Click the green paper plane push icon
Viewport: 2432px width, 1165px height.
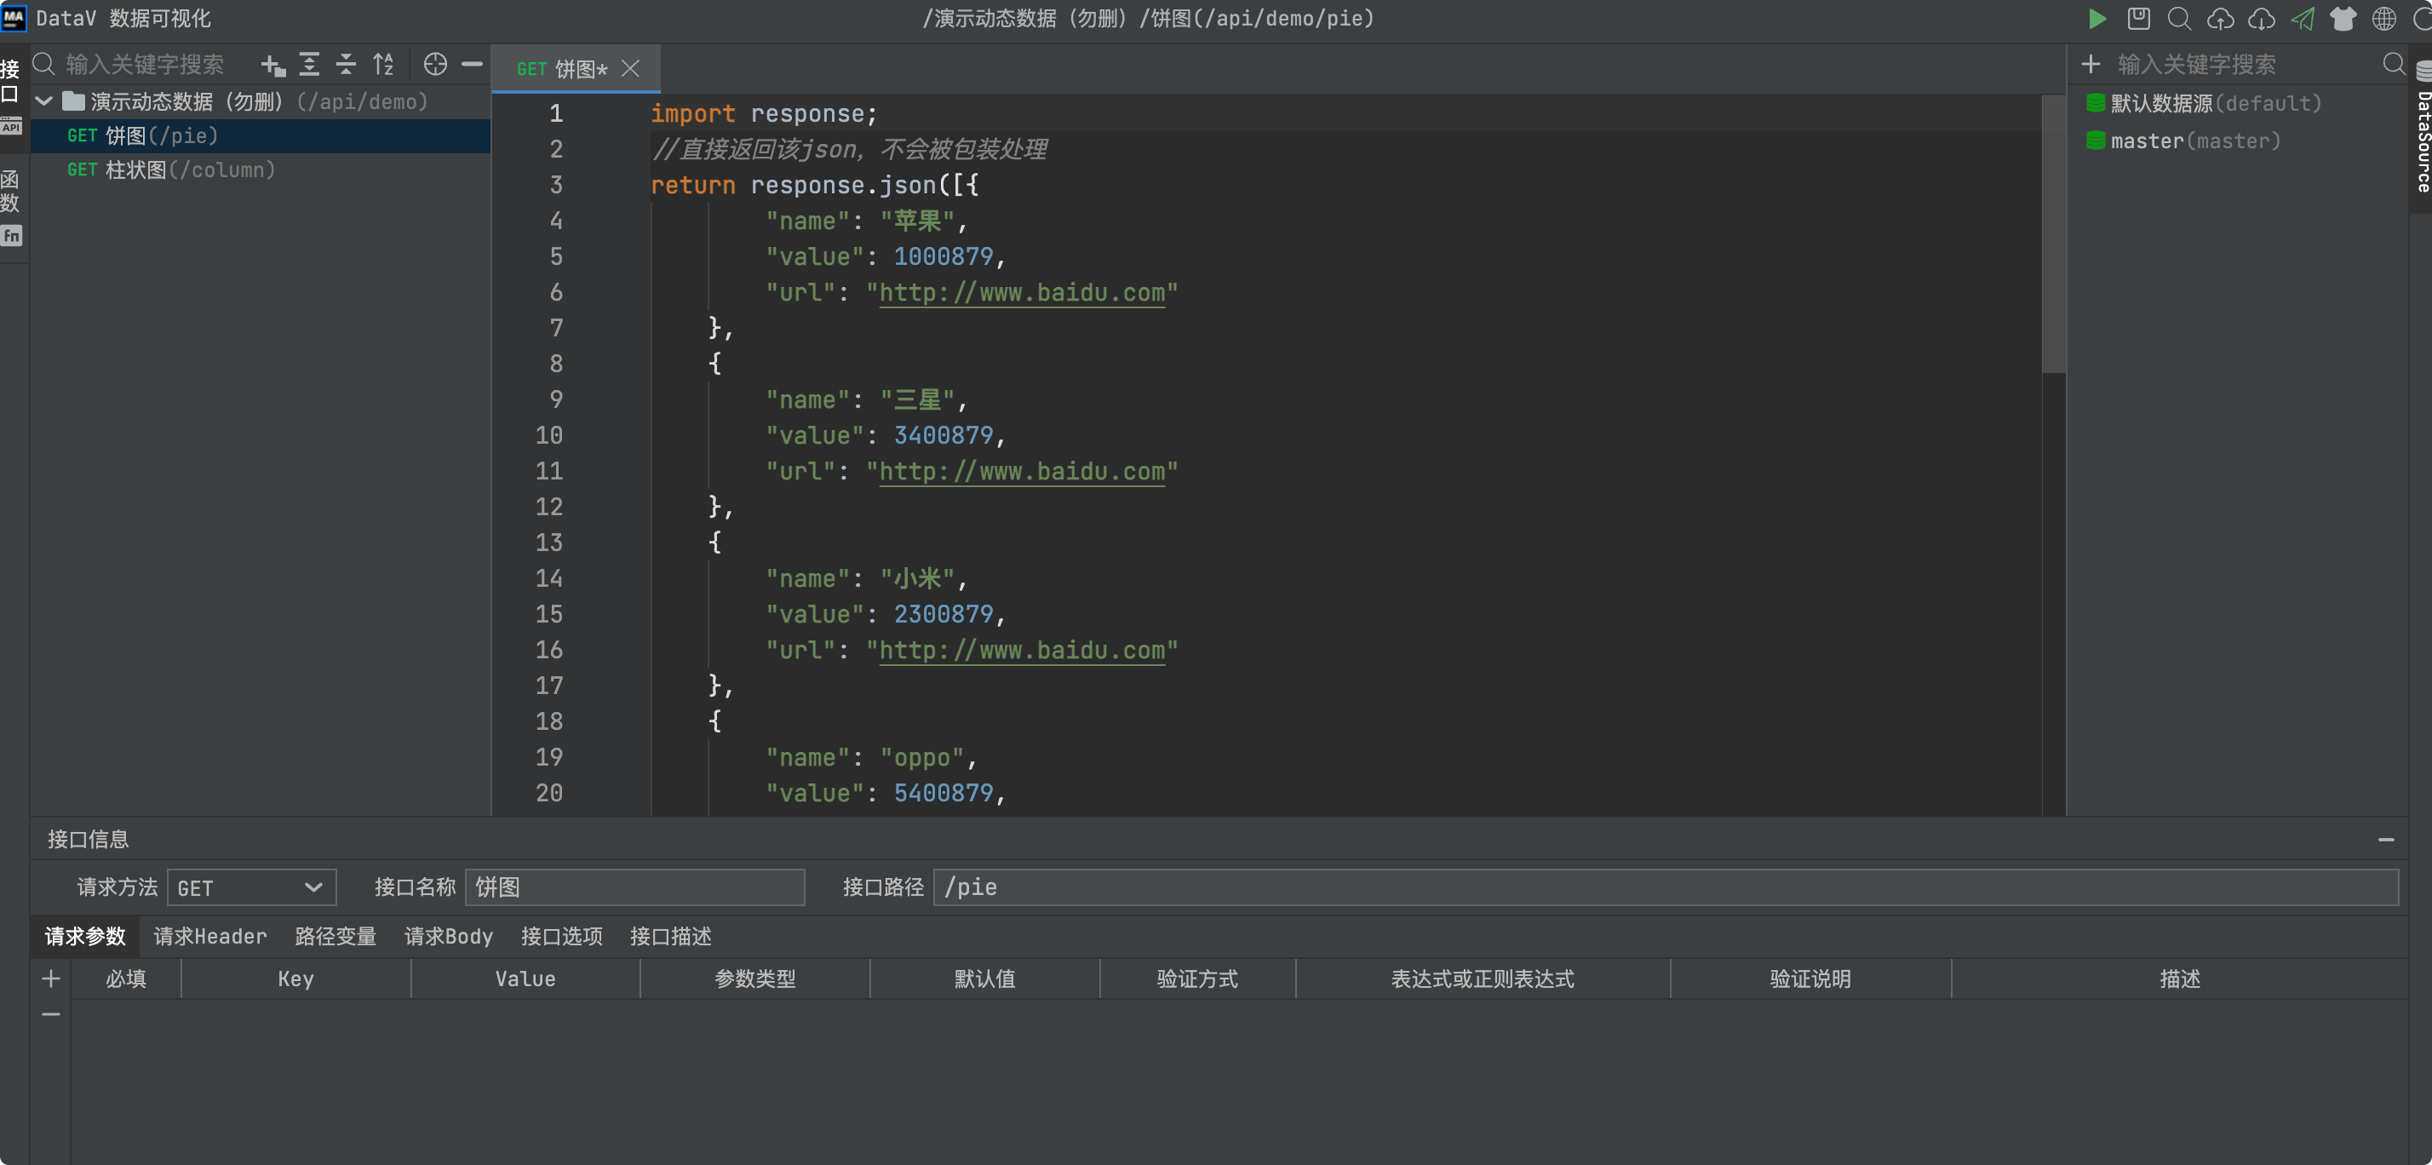[x=2303, y=19]
